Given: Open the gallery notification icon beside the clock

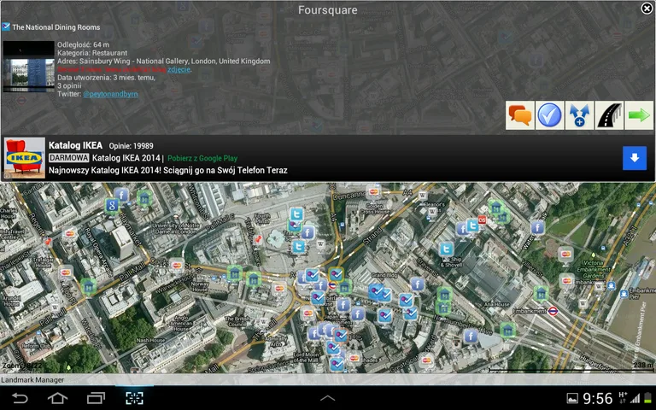Looking at the screenshot, I should [572, 398].
